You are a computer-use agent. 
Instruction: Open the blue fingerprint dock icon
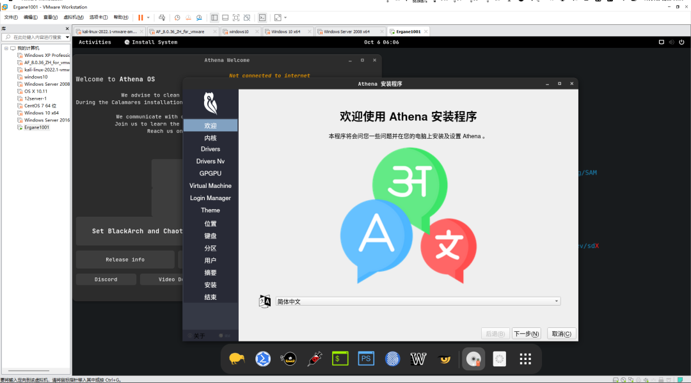tap(392, 359)
